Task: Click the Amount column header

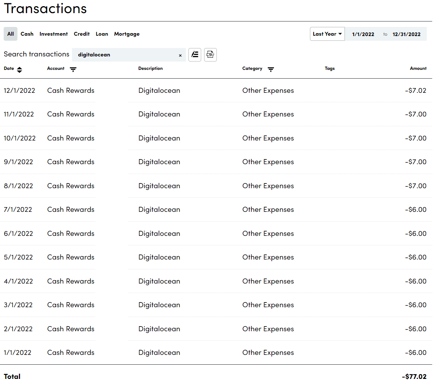Action: point(418,68)
